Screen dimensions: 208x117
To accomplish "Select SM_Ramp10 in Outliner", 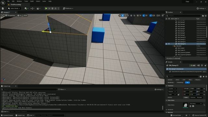I will click(x=181, y=37).
